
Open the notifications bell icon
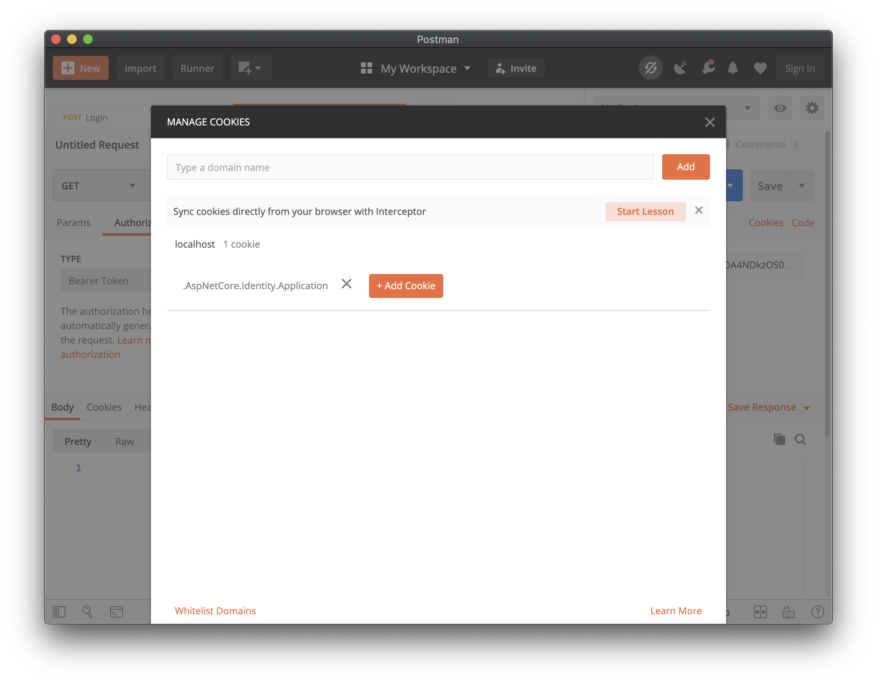(x=733, y=68)
